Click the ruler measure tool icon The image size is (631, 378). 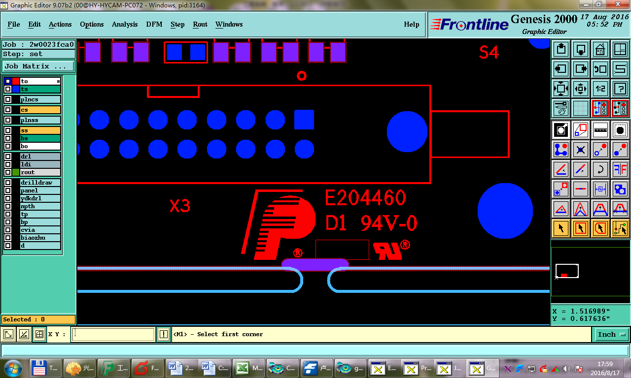(x=600, y=130)
